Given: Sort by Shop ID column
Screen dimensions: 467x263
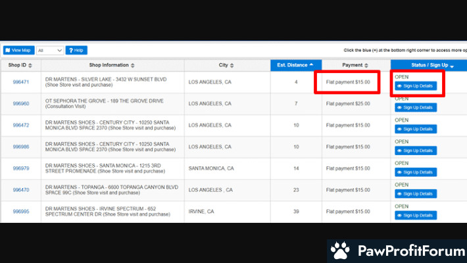Looking at the screenshot, I should pos(20,65).
